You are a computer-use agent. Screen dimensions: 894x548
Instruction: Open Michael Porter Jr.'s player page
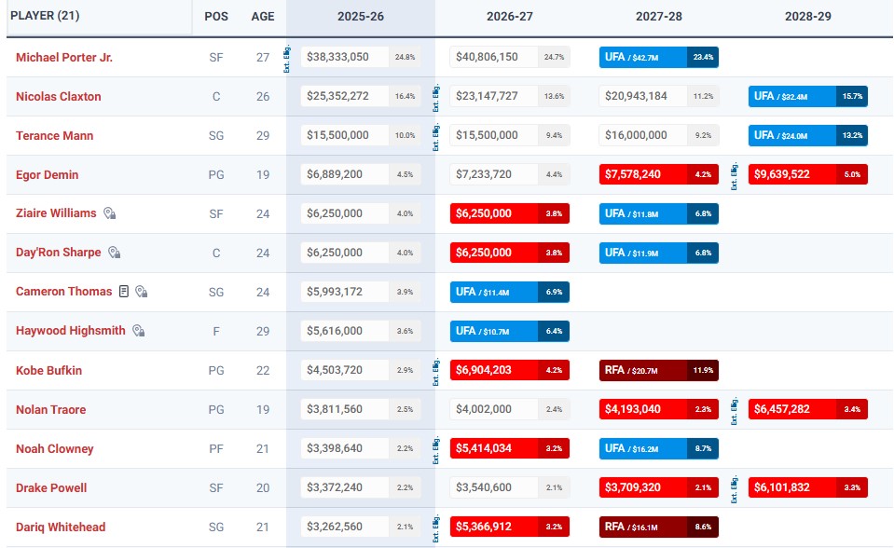pos(64,57)
